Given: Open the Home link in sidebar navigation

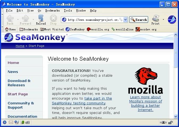Looking at the screenshot, I should tap(13, 63).
